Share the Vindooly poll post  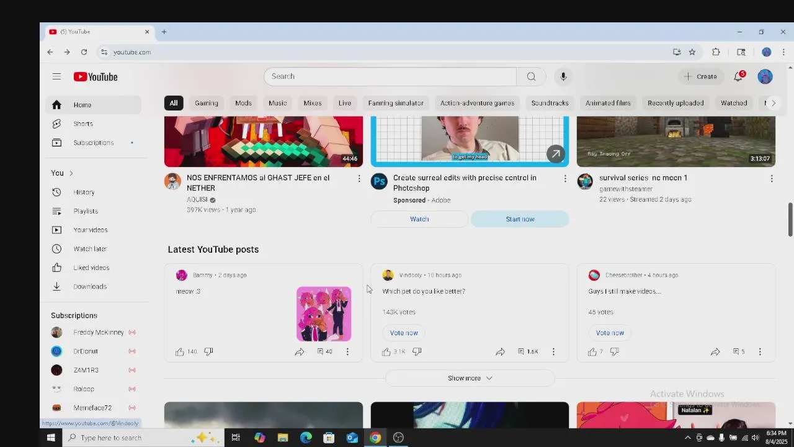(x=500, y=352)
